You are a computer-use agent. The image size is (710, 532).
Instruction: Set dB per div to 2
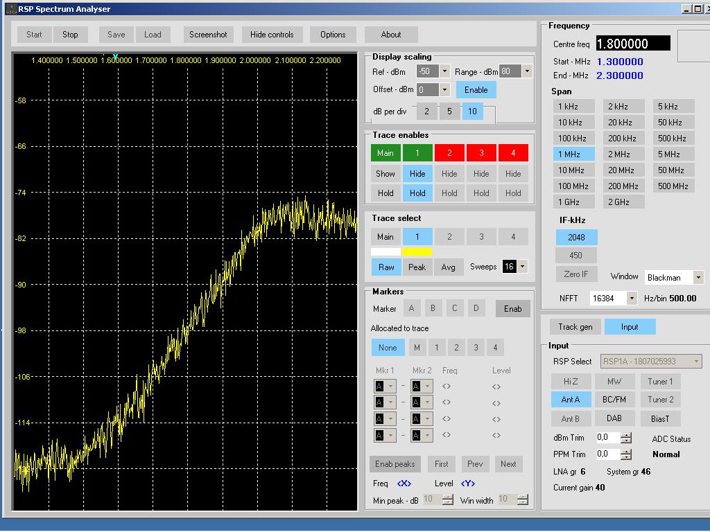pos(426,112)
